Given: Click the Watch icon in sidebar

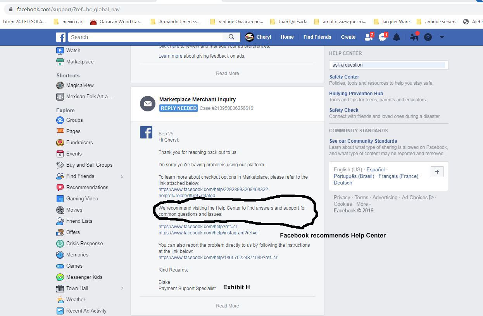Looking at the screenshot, I should (x=60, y=50).
